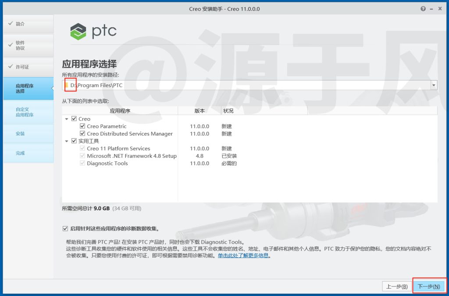Open the 完成 step

pos(29,153)
